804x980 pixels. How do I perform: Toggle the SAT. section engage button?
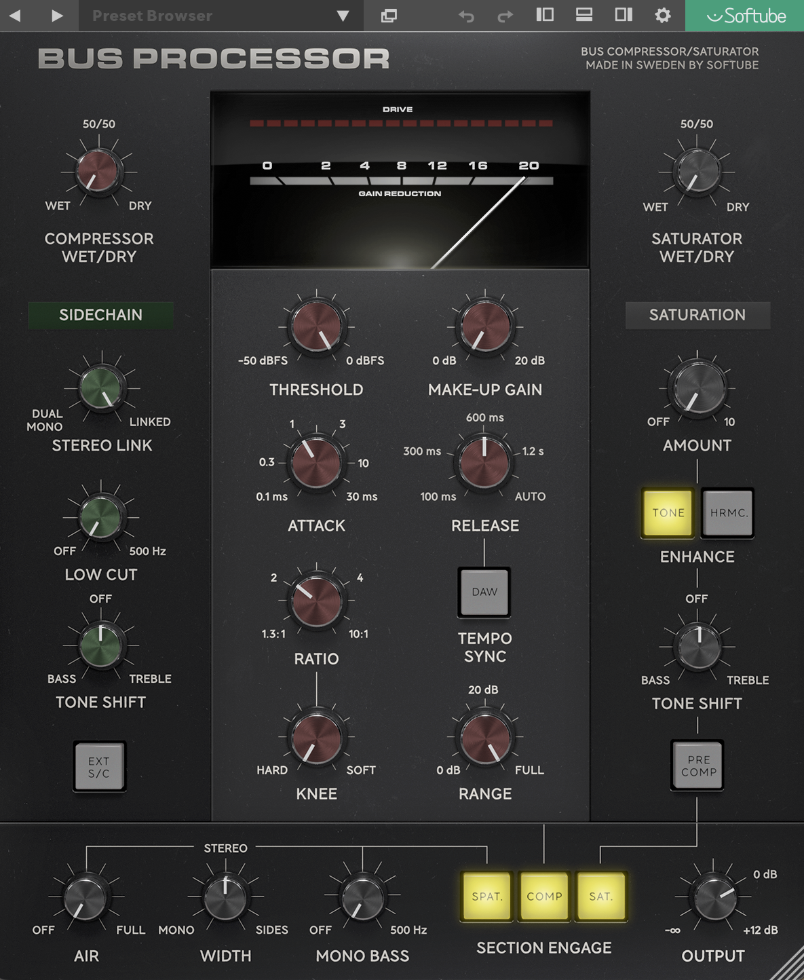(601, 897)
